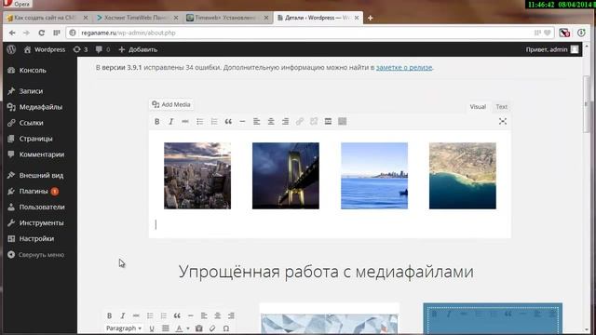Click the WordPress logo in the admin bar
The height and width of the screenshot is (335, 596).
click(x=11, y=49)
